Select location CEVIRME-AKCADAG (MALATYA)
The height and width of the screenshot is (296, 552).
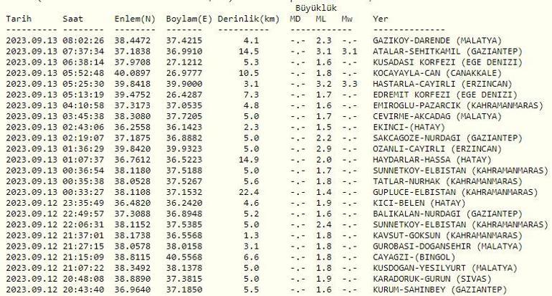pos(437,117)
